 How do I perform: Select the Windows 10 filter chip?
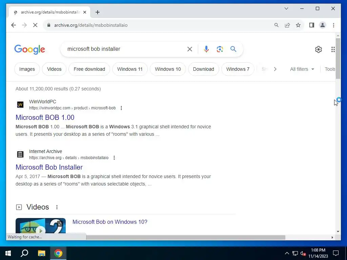(168, 69)
